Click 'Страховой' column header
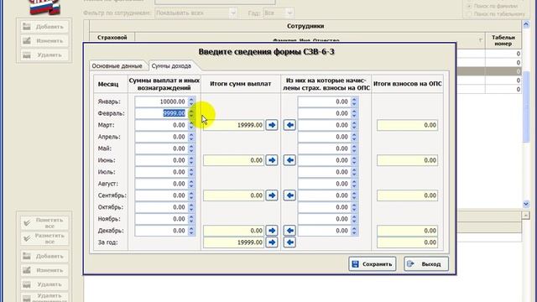Screen dimensions: 537x302 (112, 38)
